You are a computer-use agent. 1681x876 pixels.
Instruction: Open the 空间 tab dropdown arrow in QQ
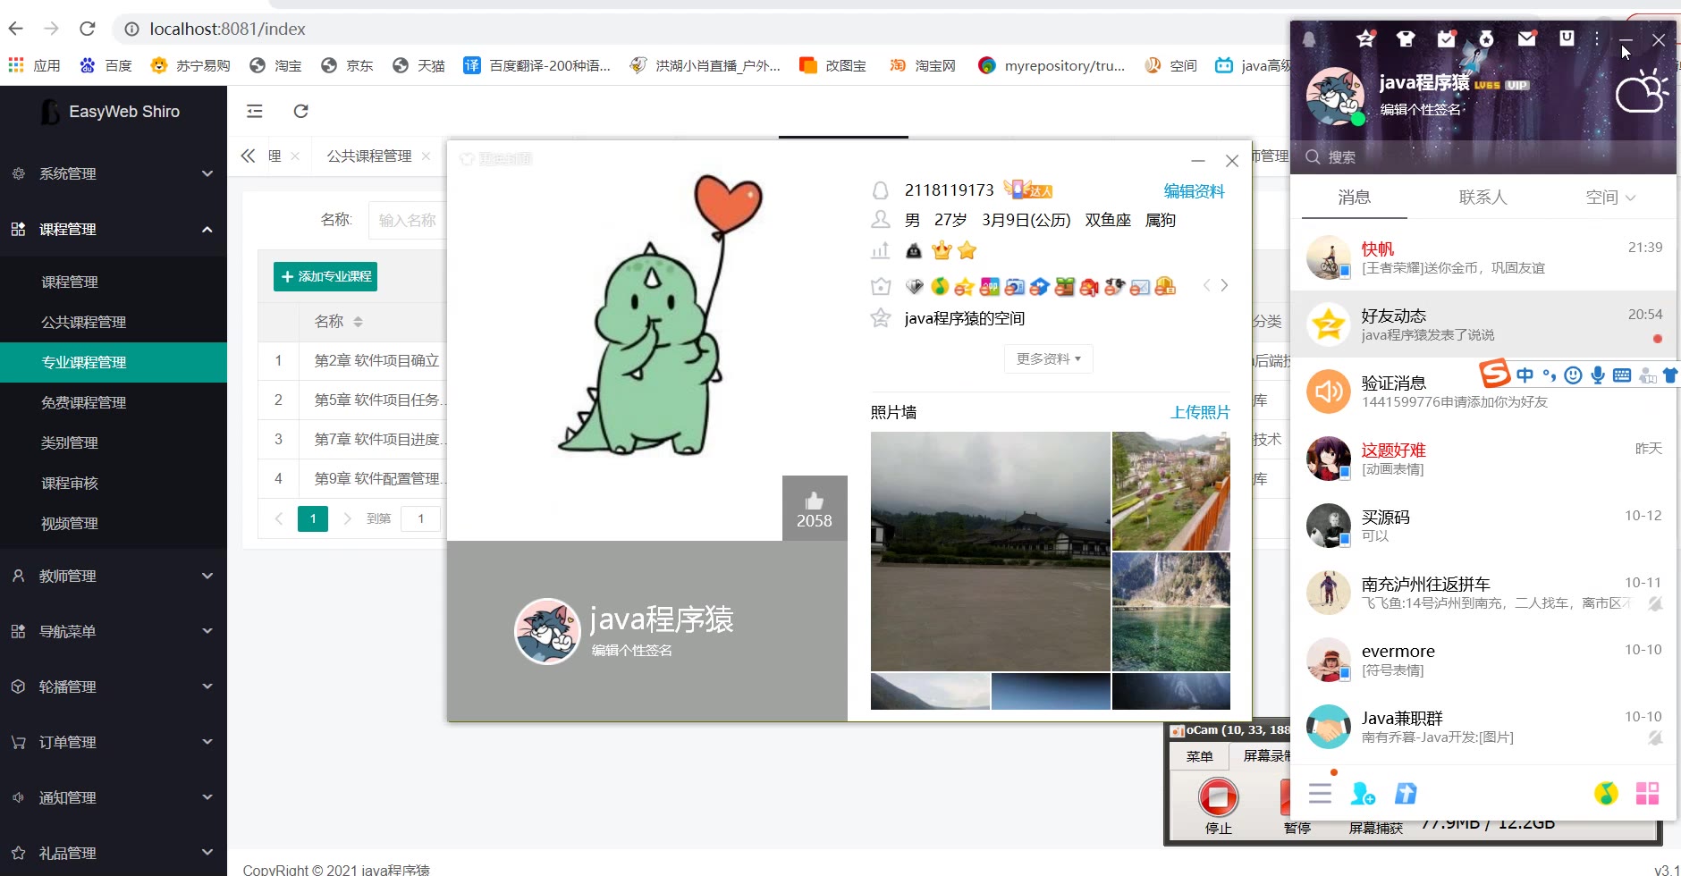pyautogui.click(x=1631, y=198)
